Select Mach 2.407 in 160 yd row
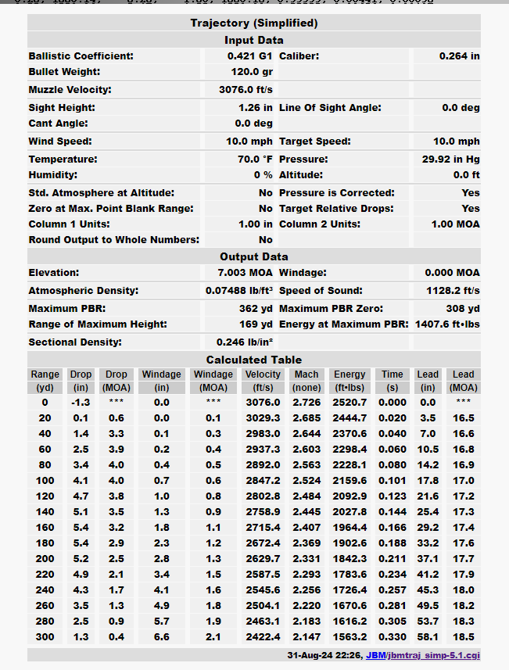509x670 pixels. point(306,528)
